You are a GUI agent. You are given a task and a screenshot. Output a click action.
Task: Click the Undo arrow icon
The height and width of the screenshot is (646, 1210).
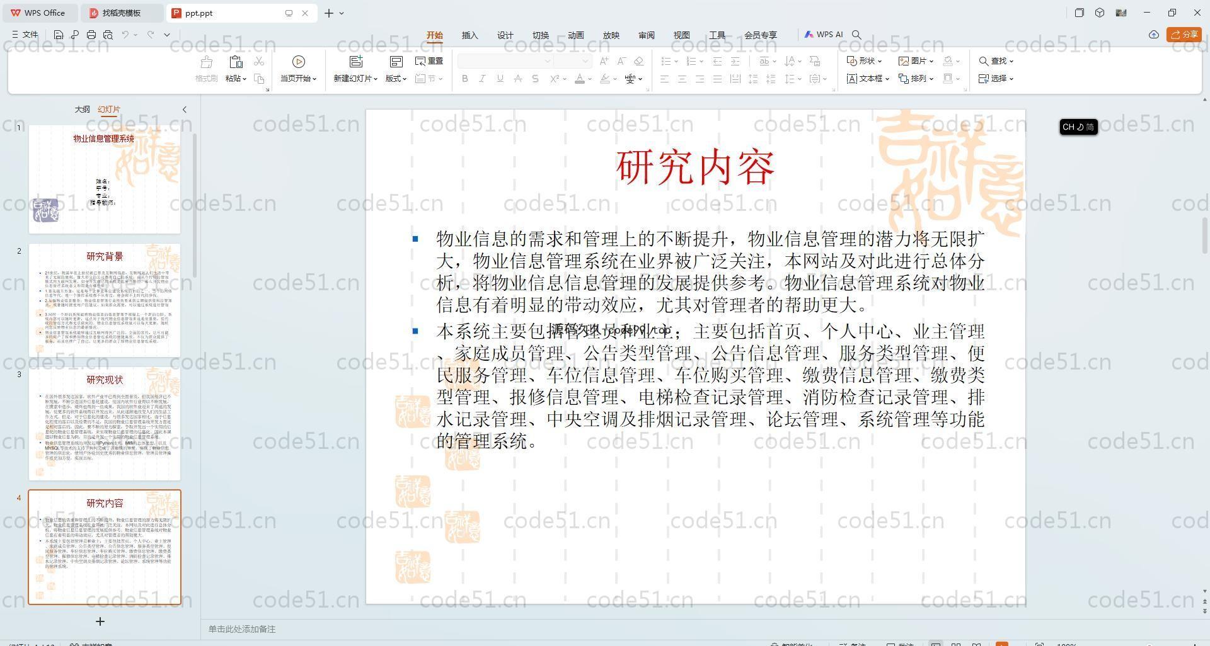125,35
